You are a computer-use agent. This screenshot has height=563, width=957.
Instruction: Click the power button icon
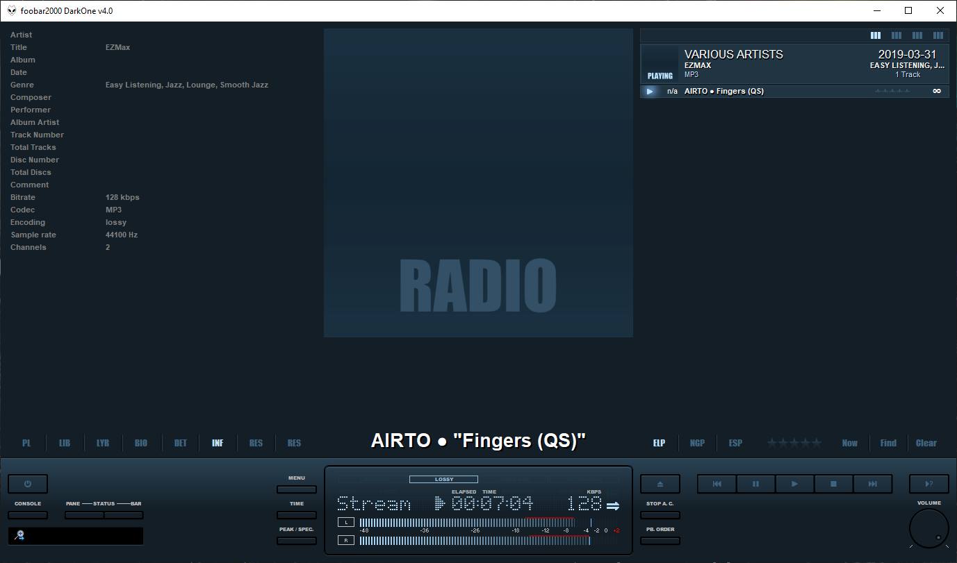pyautogui.click(x=28, y=484)
